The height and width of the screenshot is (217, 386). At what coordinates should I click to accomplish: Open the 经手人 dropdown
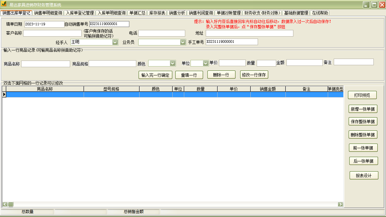(x=115, y=42)
